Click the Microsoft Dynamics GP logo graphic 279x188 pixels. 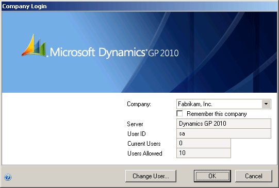pyautogui.click(x=34, y=45)
